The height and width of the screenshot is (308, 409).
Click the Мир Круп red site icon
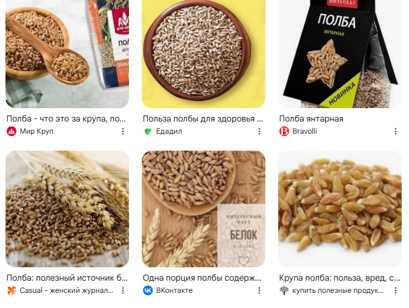tap(12, 131)
